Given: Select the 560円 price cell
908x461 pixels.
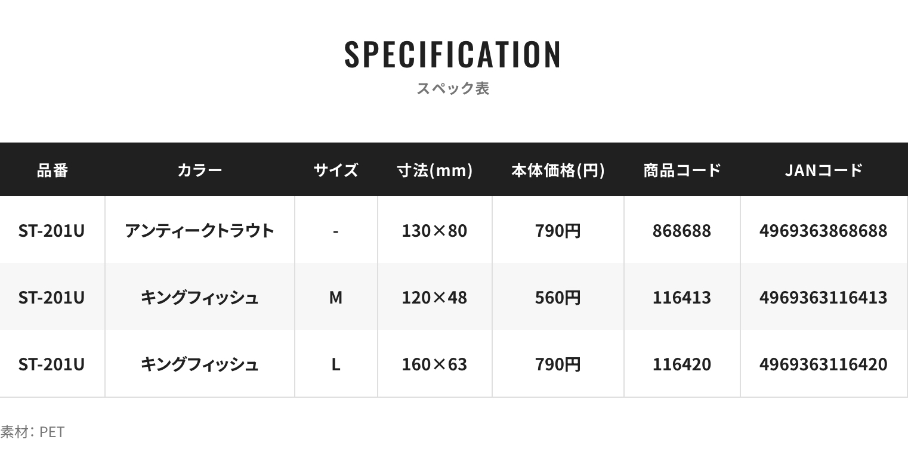Looking at the screenshot, I should pyautogui.click(x=558, y=297).
